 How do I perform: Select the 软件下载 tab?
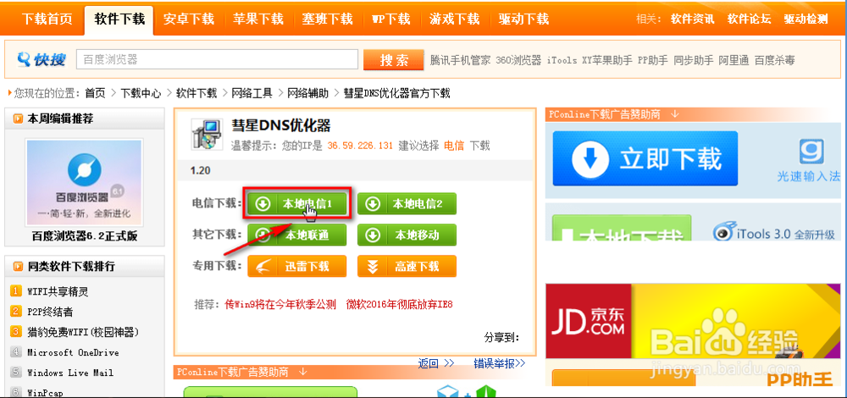click(x=119, y=20)
